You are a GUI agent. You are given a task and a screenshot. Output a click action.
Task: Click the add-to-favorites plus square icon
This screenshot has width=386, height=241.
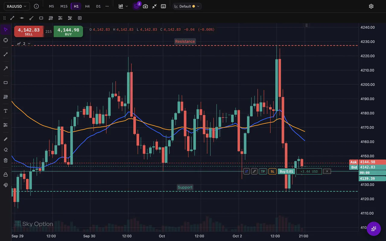coord(80,18)
